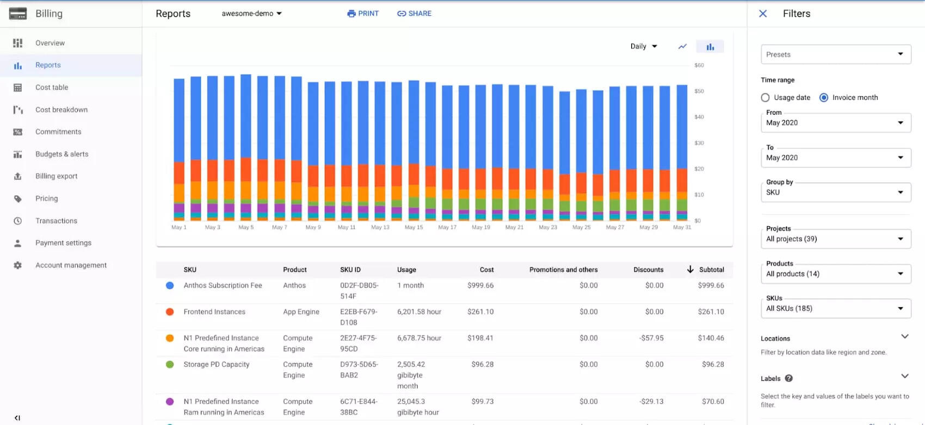Click the Account management gear icon
Image resolution: width=925 pixels, height=425 pixels.
(18, 265)
